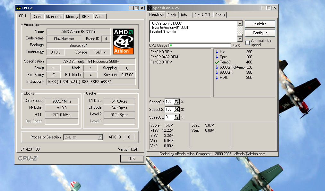The width and height of the screenshot is (325, 191).
Task: Click the arrow icon beside 6800GT of-temp
Action: click(x=217, y=67)
